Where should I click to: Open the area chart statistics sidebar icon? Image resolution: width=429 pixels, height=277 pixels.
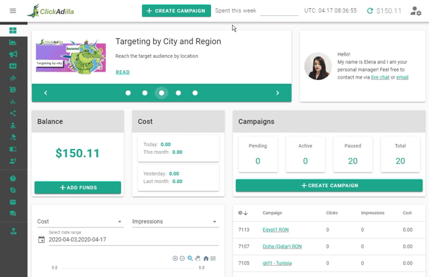(13, 42)
